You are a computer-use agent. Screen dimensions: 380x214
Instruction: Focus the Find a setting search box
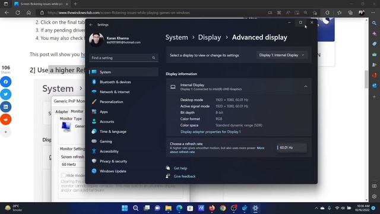click(x=123, y=58)
